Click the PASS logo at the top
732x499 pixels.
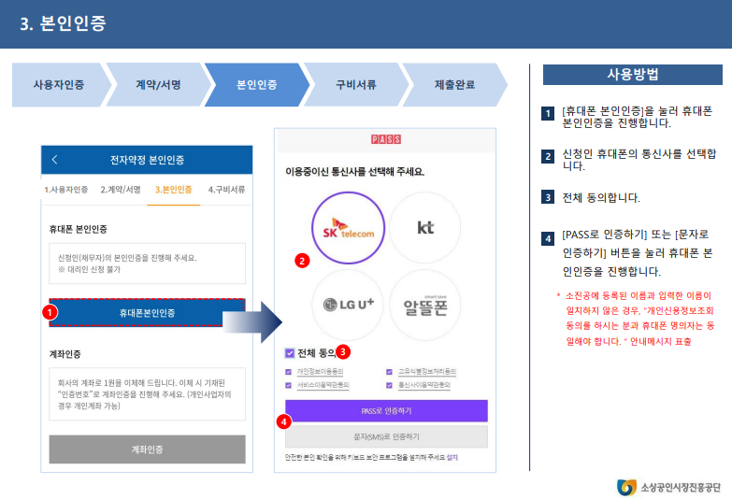coord(386,139)
